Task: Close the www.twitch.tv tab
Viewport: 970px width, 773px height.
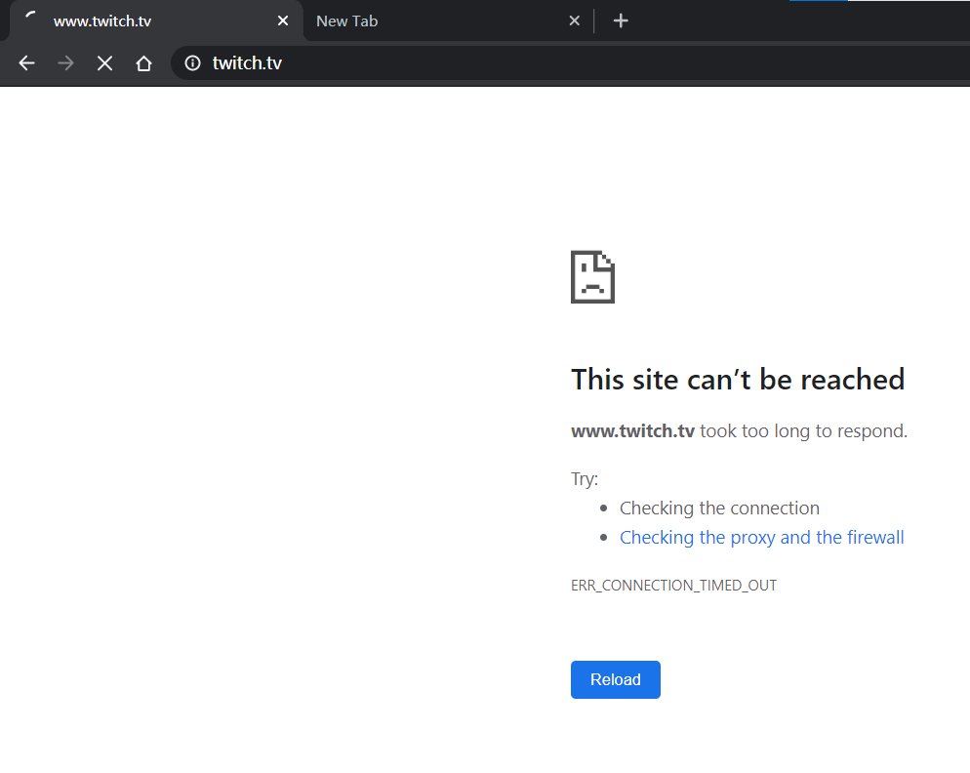Action: point(283,21)
